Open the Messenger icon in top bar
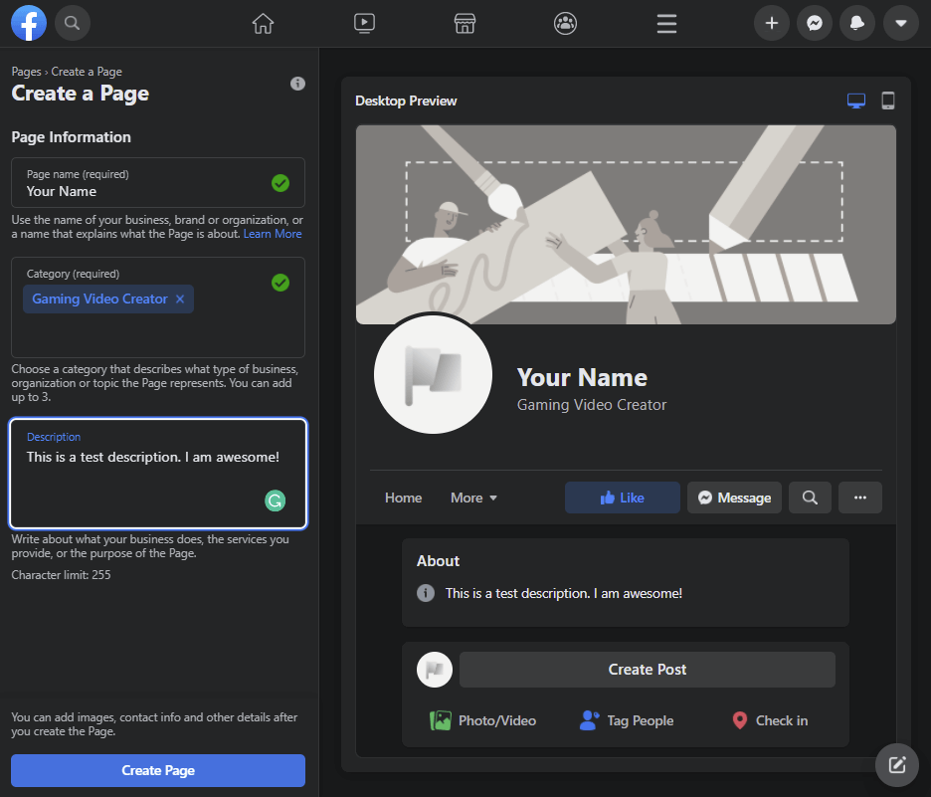The width and height of the screenshot is (931, 797). pyautogui.click(x=815, y=23)
